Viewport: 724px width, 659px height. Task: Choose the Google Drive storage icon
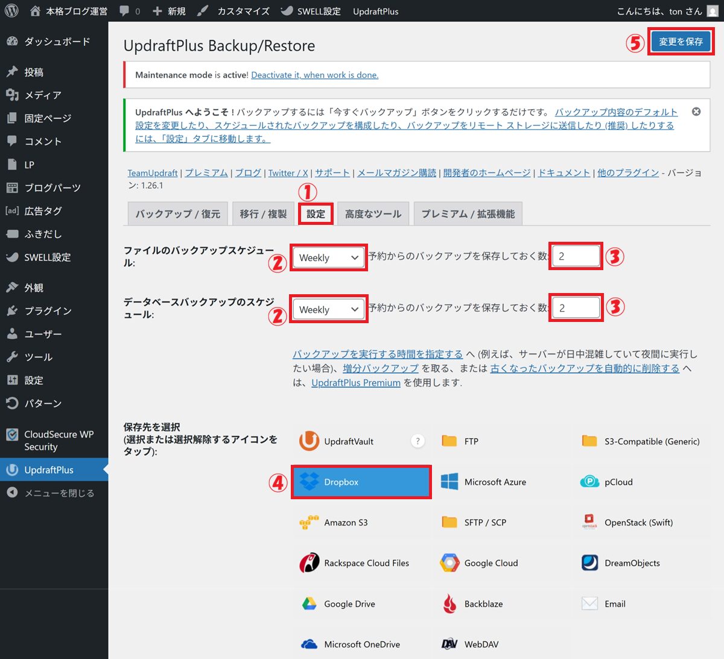tap(349, 604)
